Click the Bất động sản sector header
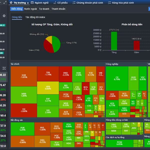Viewport: 150px width, 150px height. coord(17,120)
